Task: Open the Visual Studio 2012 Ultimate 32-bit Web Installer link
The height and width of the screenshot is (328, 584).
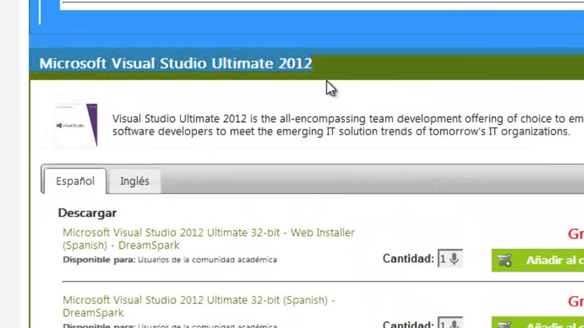Action: (209, 239)
